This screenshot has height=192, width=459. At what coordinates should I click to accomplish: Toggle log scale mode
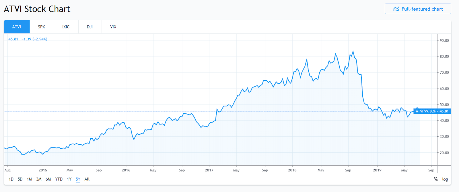click(x=445, y=179)
